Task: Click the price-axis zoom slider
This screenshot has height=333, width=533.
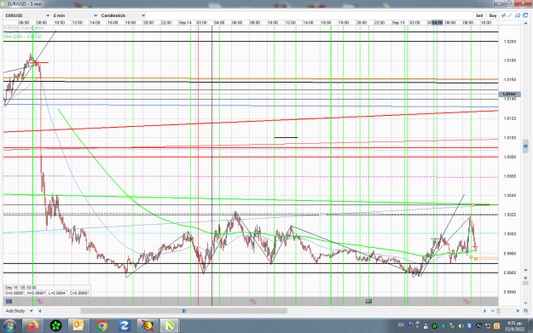Action: pyautogui.click(x=525, y=283)
